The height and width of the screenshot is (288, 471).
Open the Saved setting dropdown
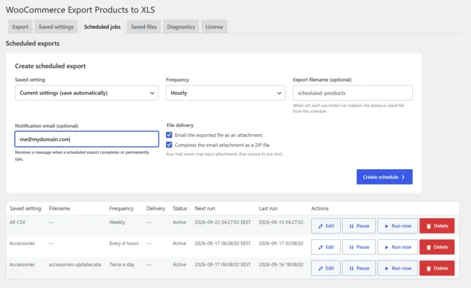(x=87, y=93)
